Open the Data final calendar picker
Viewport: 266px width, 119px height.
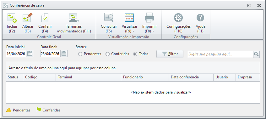pos(64,54)
